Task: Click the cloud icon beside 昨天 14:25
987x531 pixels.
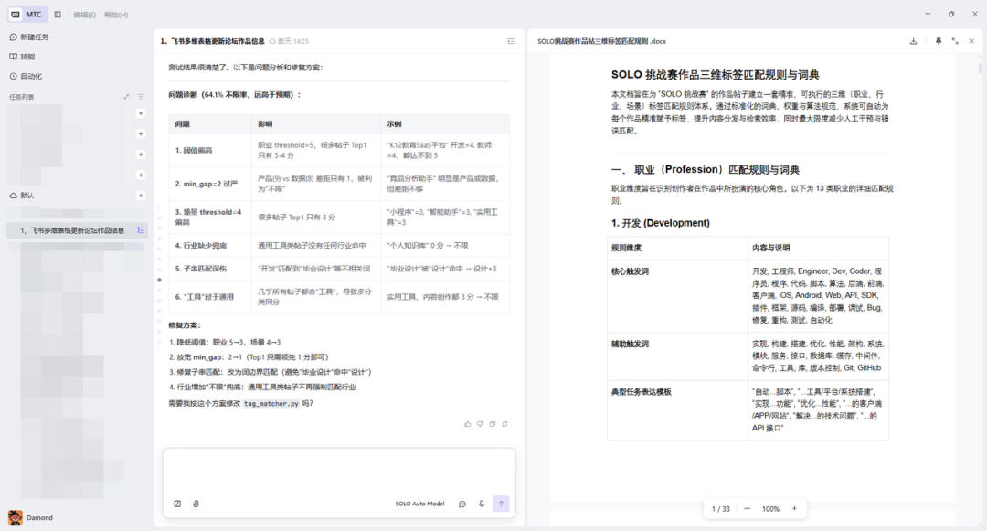Action: point(272,41)
